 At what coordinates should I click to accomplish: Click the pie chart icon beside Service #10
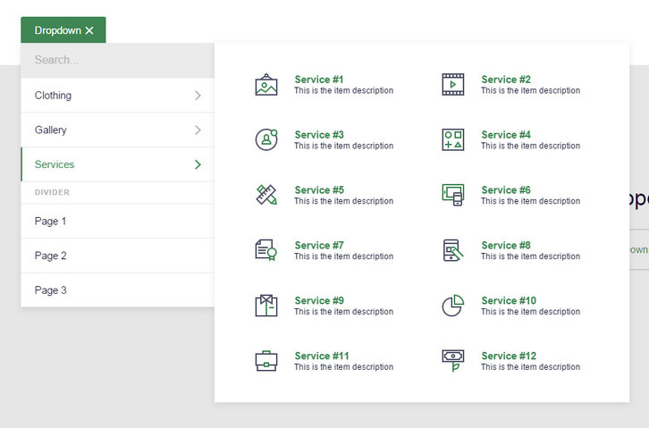pos(453,306)
